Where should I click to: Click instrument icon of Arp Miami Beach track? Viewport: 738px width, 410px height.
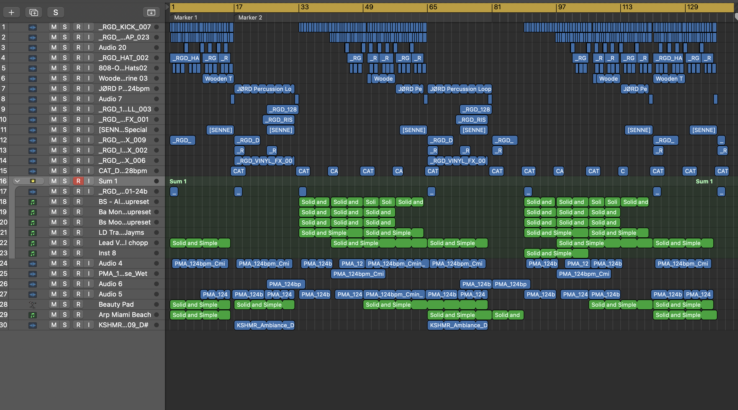[33, 315]
